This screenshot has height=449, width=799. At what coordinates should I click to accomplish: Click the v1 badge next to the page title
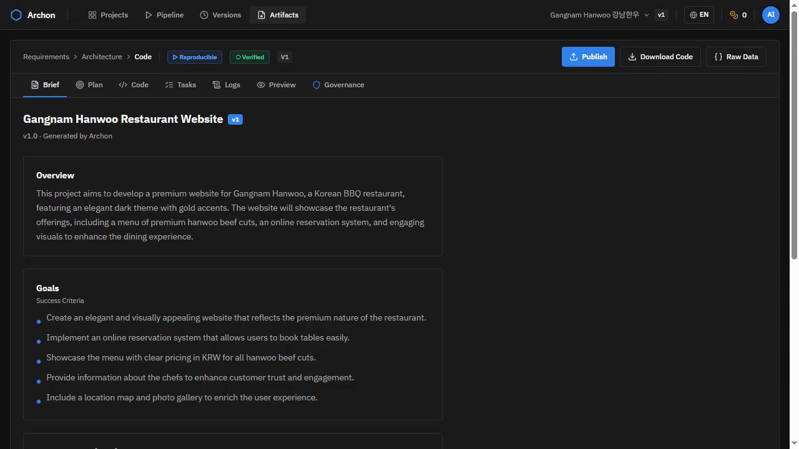235,119
